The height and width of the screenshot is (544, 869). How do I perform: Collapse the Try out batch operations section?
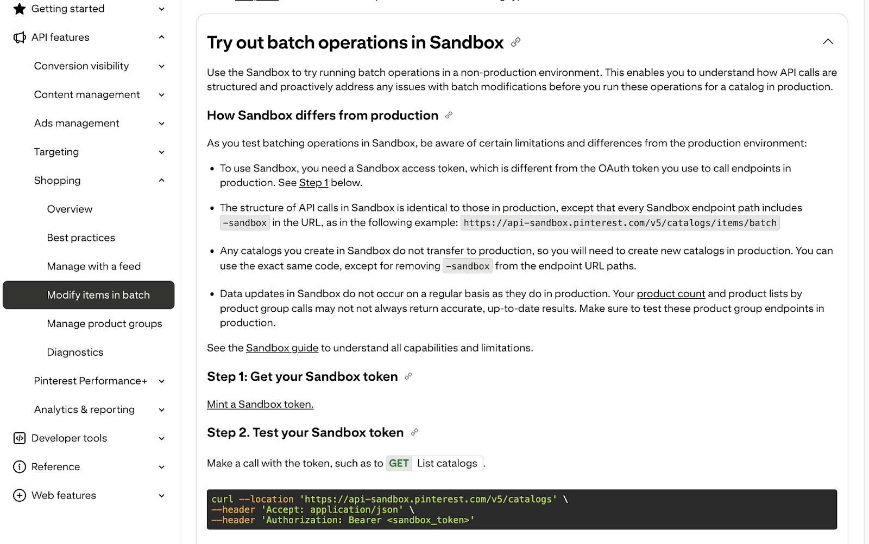tap(828, 42)
